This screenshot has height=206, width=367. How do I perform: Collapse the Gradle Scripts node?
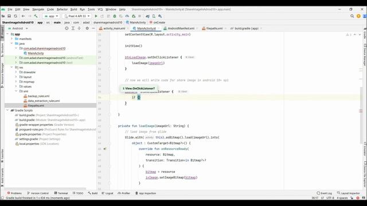(7, 110)
